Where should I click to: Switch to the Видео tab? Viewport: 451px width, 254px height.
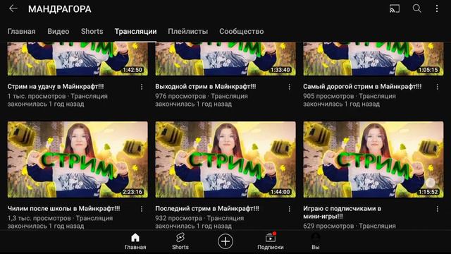tap(58, 31)
